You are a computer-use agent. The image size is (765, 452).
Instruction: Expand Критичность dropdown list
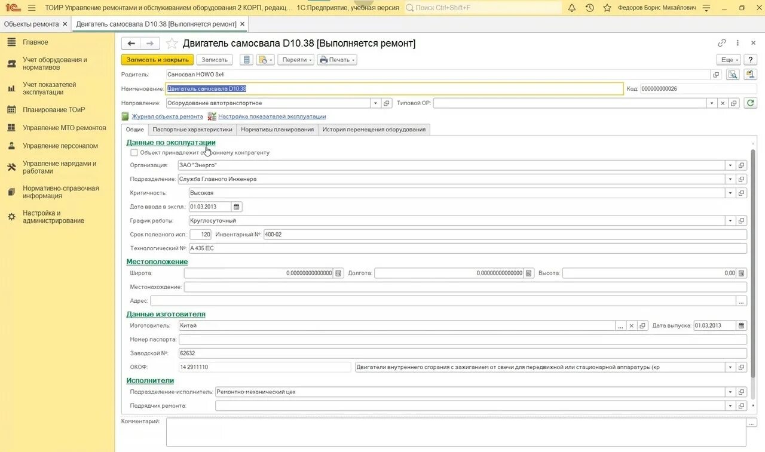[730, 193]
